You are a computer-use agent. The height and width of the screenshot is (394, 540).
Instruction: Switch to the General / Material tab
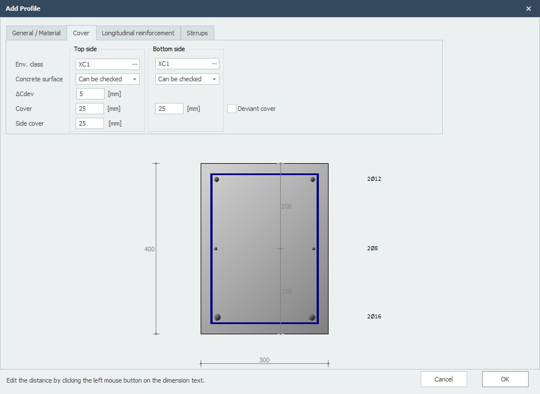tap(36, 33)
